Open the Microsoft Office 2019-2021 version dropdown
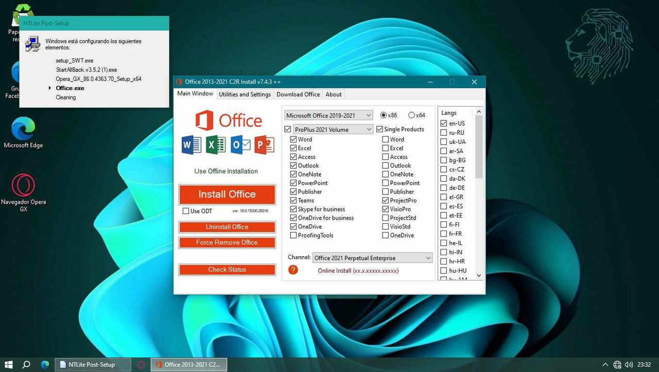 coord(328,115)
